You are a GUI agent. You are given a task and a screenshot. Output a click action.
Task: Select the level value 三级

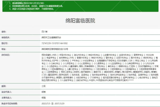43,86
